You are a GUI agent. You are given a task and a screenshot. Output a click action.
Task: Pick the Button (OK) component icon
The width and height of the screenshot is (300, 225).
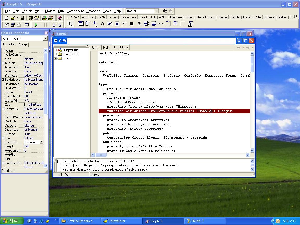[x=124, y=24]
